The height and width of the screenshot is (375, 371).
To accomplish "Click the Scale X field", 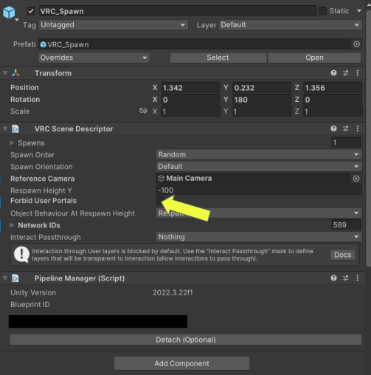I will (x=190, y=111).
